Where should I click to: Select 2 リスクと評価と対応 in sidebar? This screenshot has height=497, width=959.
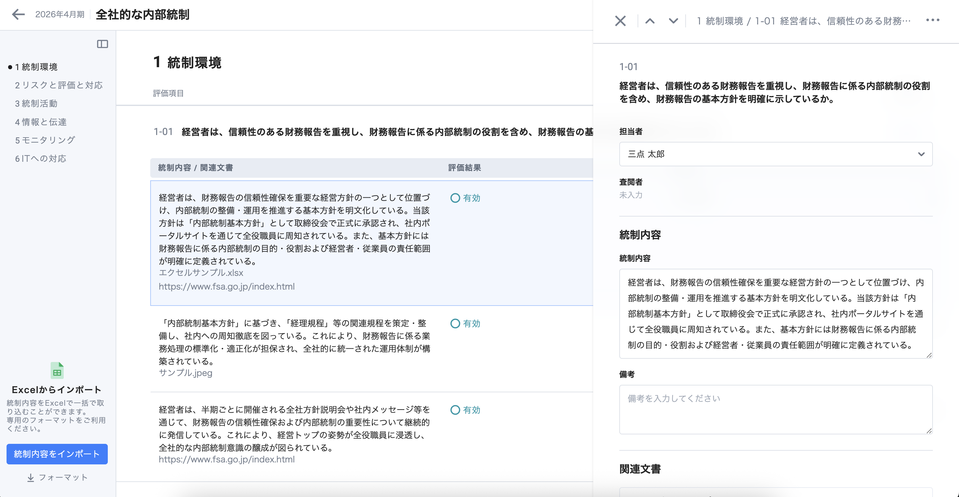click(x=58, y=85)
